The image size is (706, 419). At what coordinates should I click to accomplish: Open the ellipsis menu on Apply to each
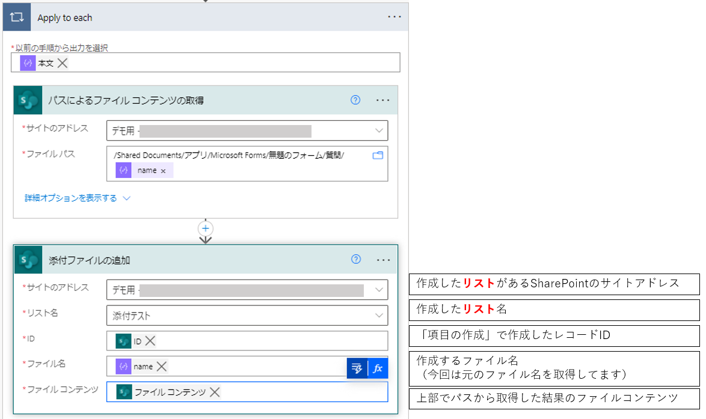(394, 17)
